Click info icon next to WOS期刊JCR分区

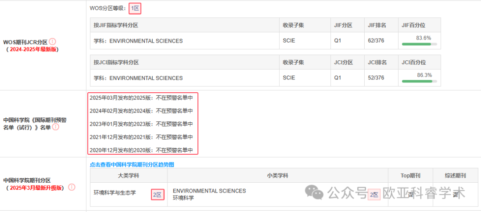point(53,41)
